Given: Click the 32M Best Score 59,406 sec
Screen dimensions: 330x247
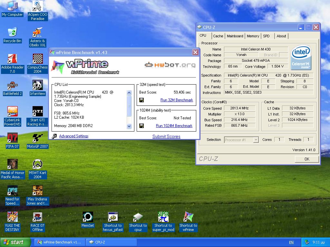Looking at the screenshot, I should tap(182, 92).
